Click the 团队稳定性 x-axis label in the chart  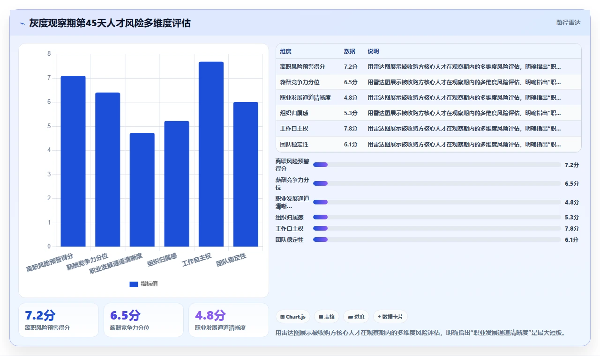pos(231,259)
